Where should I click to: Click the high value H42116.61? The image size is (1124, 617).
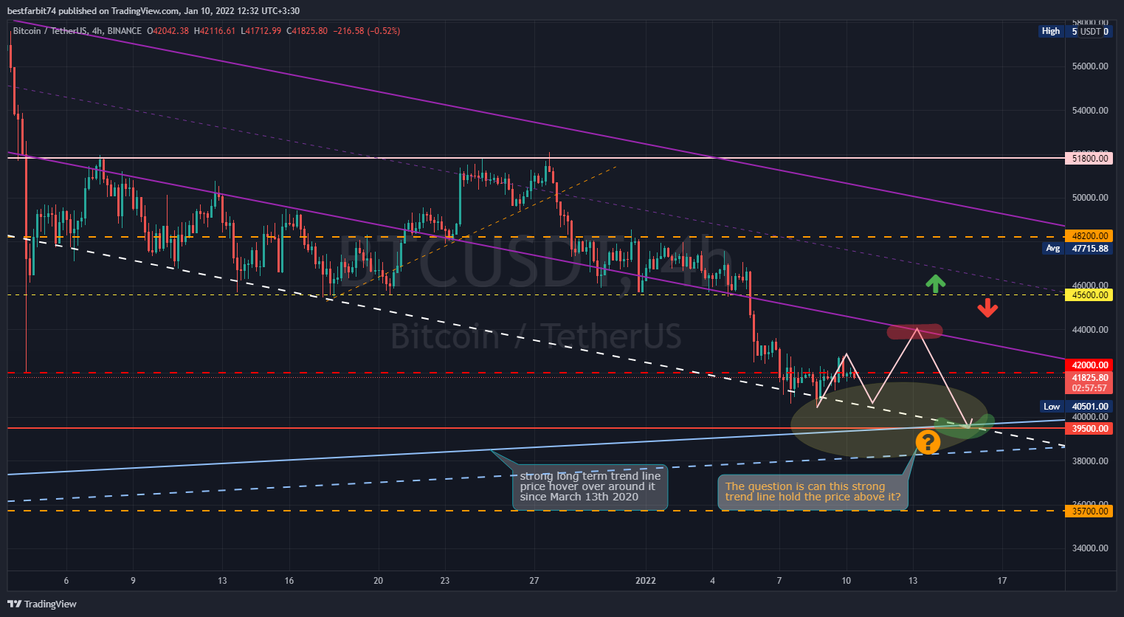tap(215, 31)
